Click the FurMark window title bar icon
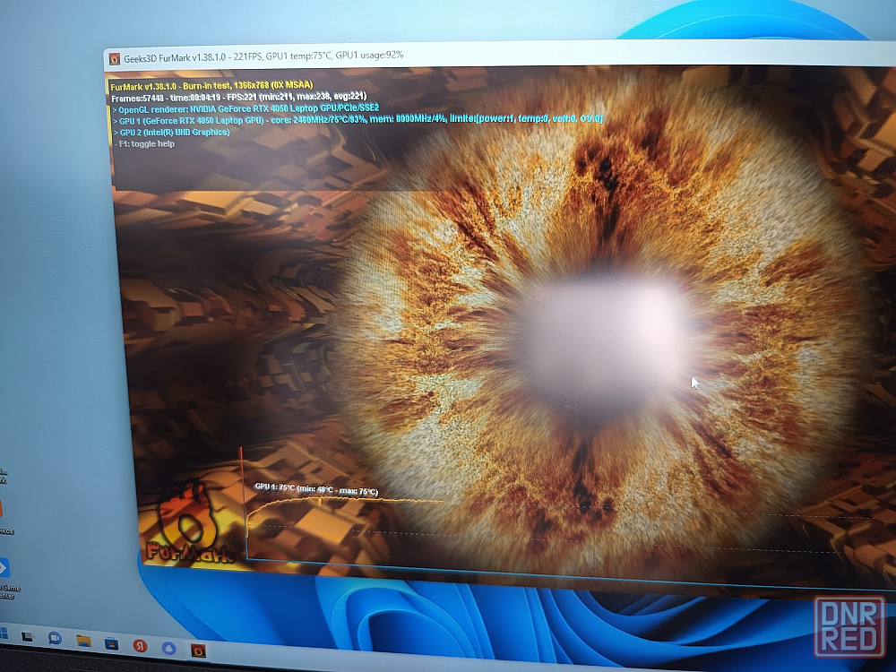 tap(115, 59)
